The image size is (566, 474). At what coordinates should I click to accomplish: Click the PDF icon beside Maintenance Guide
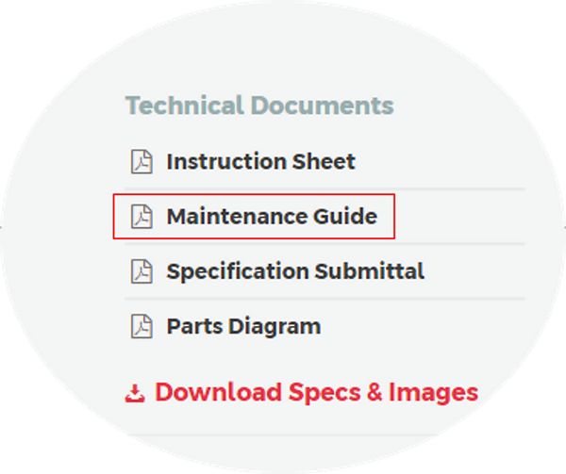141,217
